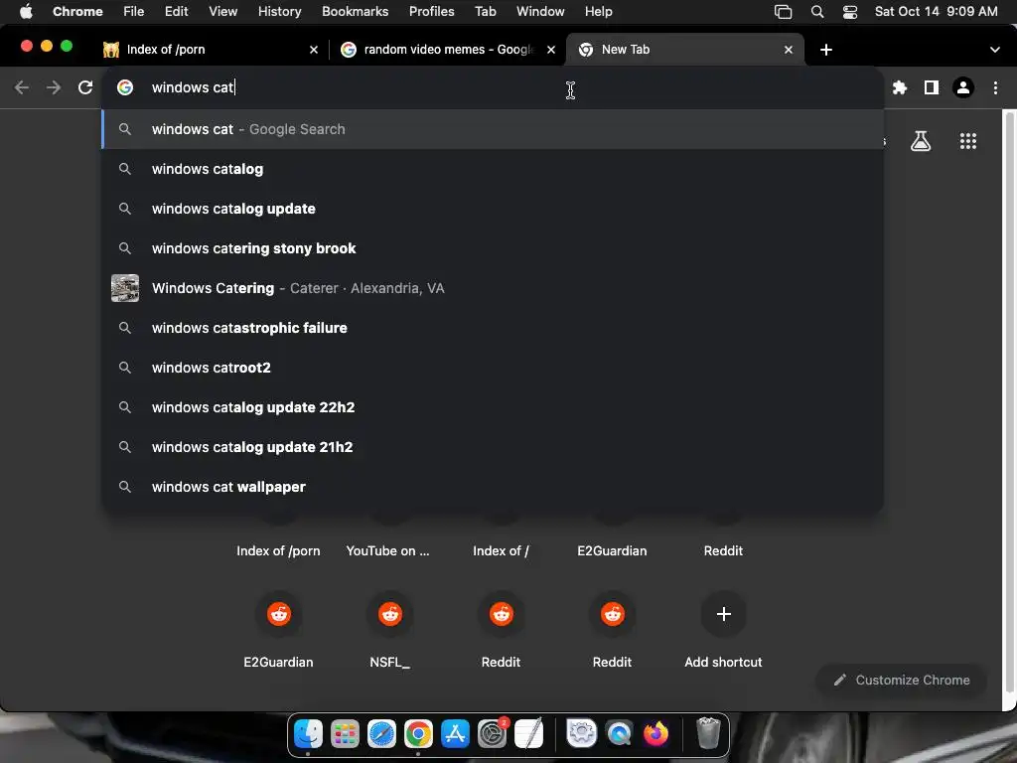1017x763 pixels.
Task: Open the Tab menu
Action: [485, 12]
